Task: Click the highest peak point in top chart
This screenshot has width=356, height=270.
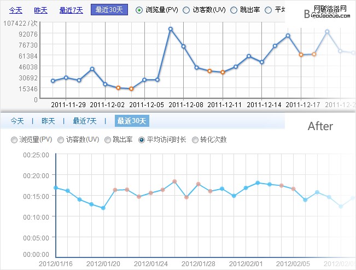Action: 171,29
